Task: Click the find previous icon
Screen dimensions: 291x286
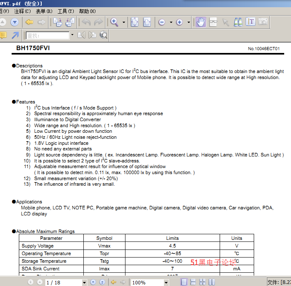Action: pos(82,35)
